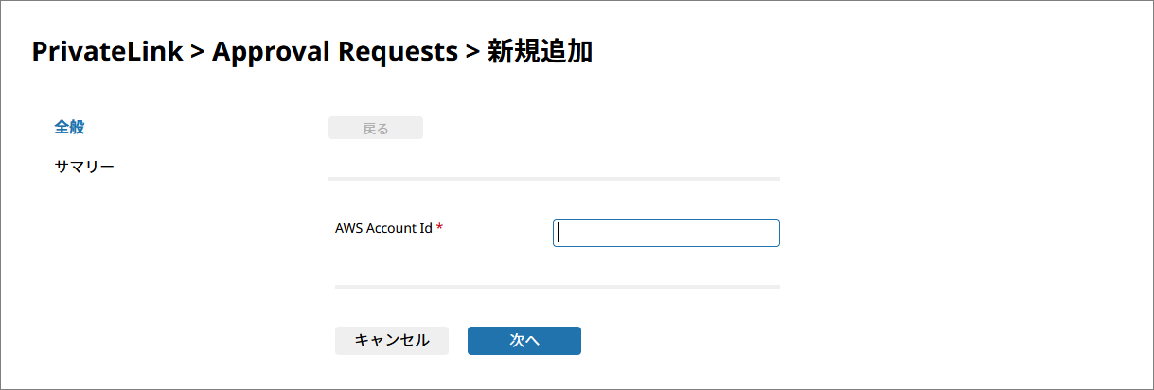Click the AWS Account Id label
Image resolution: width=1154 pixels, height=390 pixels.
[383, 228]
